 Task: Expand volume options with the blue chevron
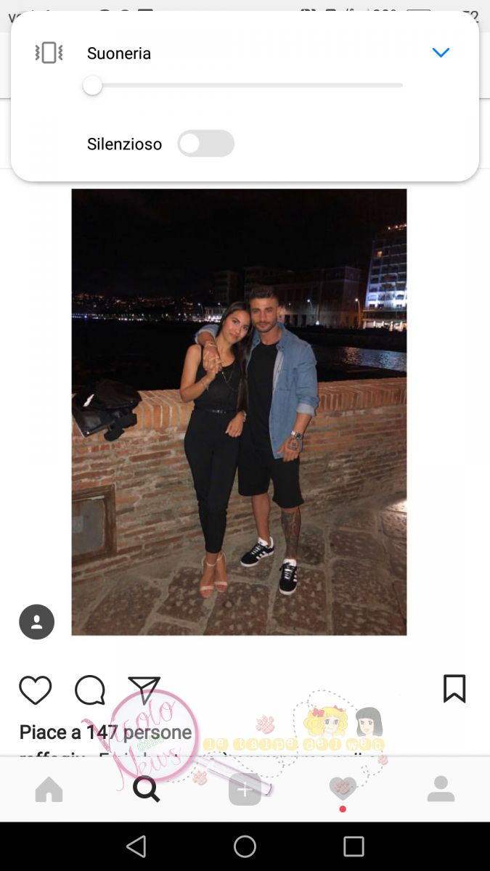[441, 52]
